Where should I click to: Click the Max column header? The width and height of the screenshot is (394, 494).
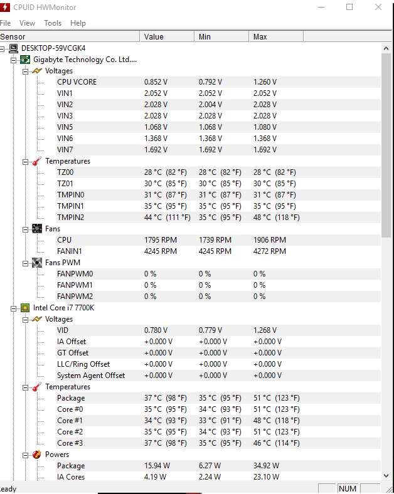276,36
